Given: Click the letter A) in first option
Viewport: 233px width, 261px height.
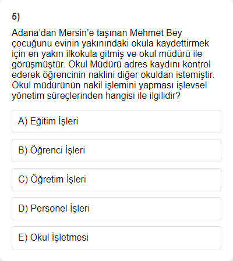Looking at the screenshot, I should [23, 121].
